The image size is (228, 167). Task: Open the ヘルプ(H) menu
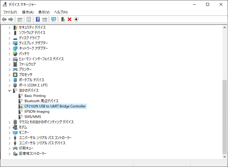[61, 12]
